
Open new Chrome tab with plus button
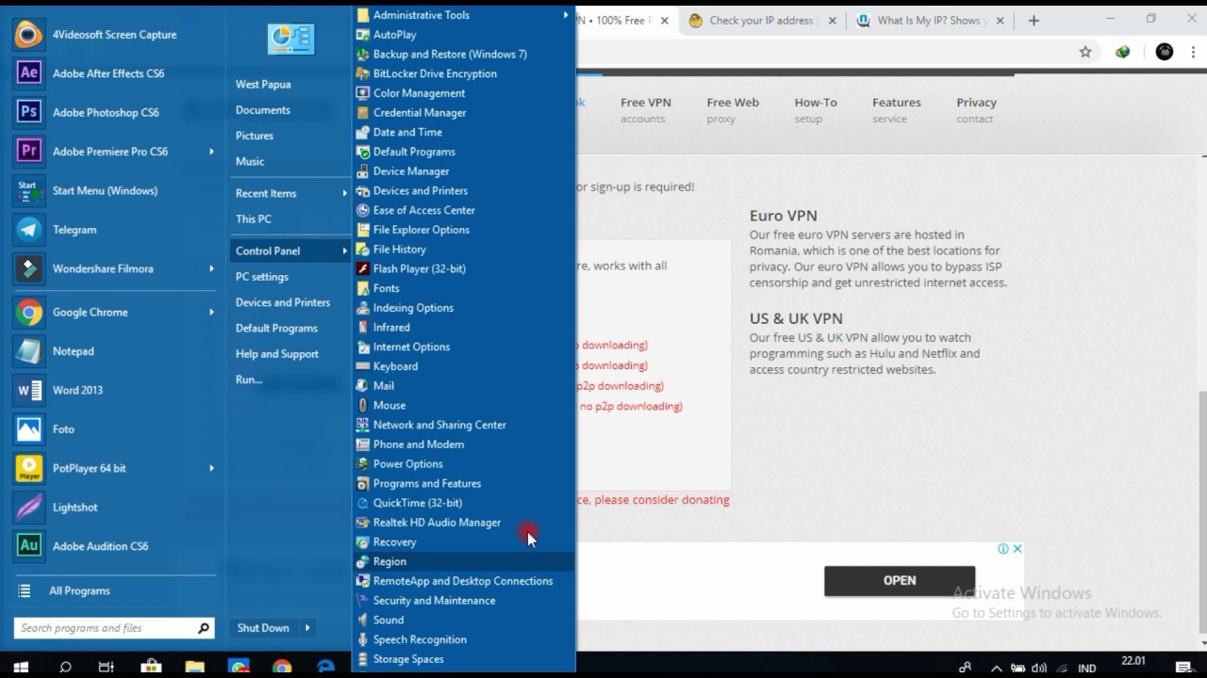coord(1033,21)
